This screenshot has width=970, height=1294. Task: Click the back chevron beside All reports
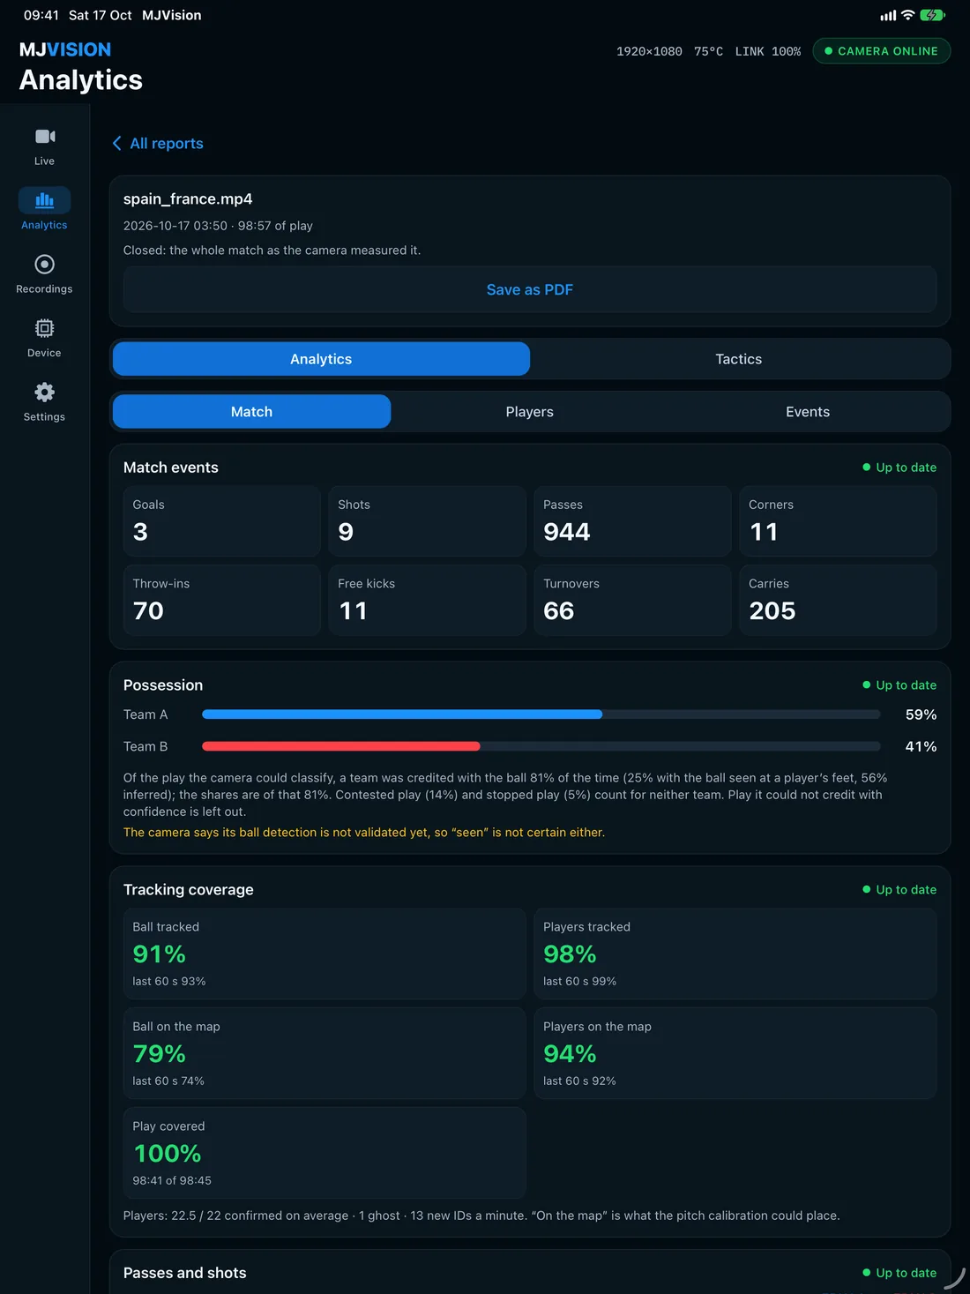(116, 143)
